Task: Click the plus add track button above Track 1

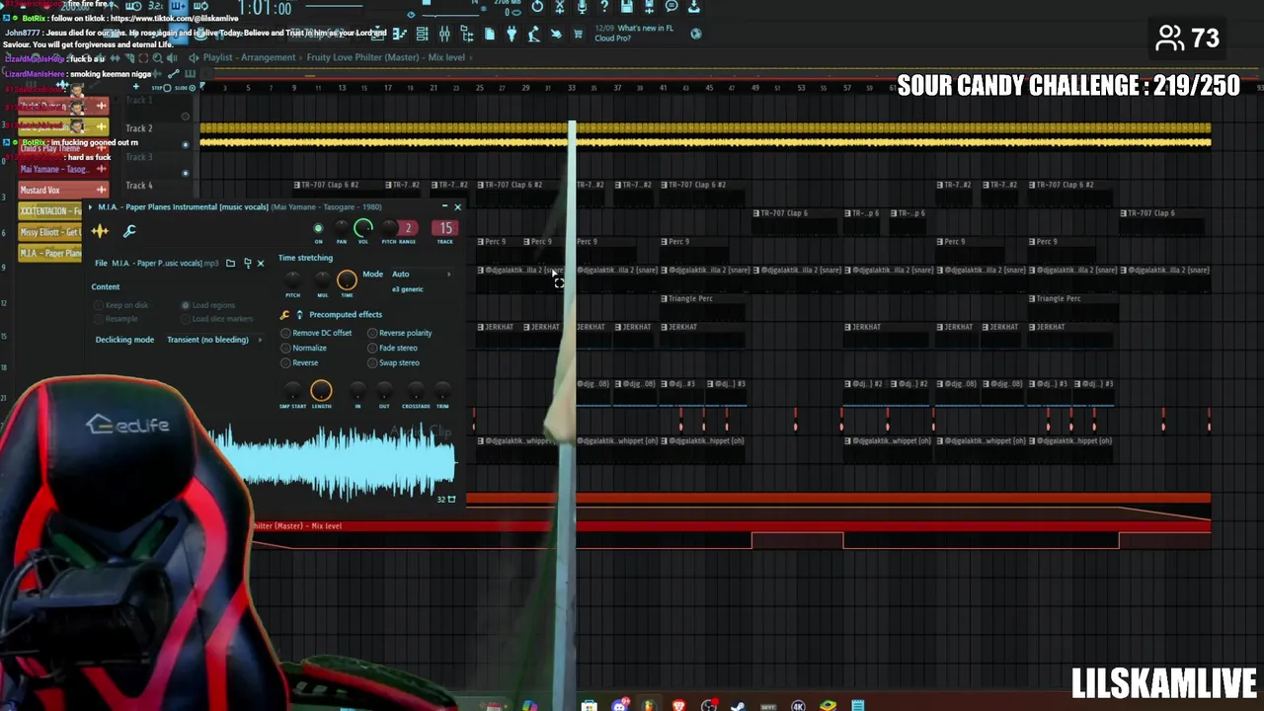Action: pos(136,87)
